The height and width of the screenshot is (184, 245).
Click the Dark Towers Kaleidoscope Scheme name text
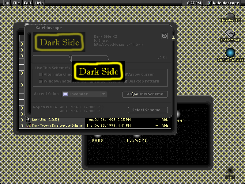coord(57,126)
